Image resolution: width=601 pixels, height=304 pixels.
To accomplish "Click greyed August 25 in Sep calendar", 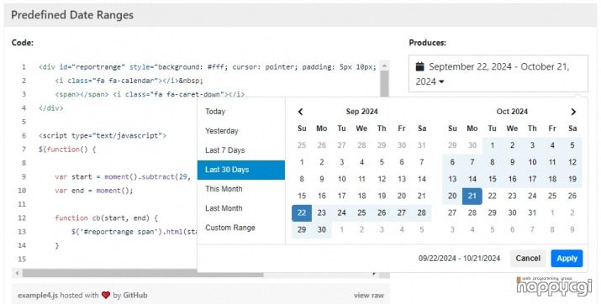I will pos(302,145).
